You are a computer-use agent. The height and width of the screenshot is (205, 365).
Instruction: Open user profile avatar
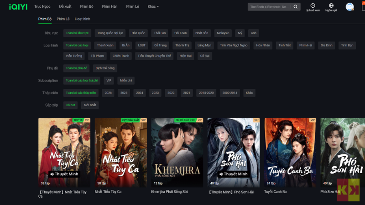coord(349,7)
